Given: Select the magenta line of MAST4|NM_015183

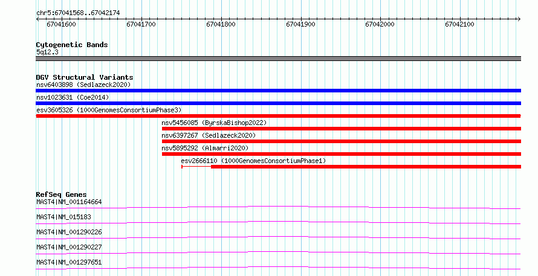Looking at the screenshot, I should point(278,222).
